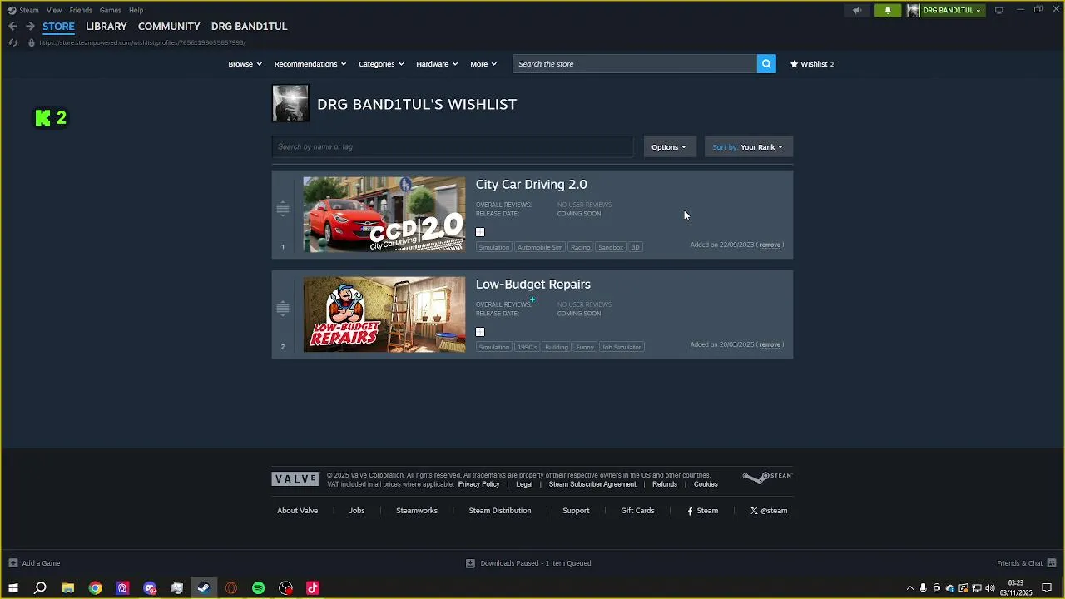The width and height of the screenshot is (1065, 599).
Task: Open the View menu
Action: pyautogui.click(x=54, y=10)
